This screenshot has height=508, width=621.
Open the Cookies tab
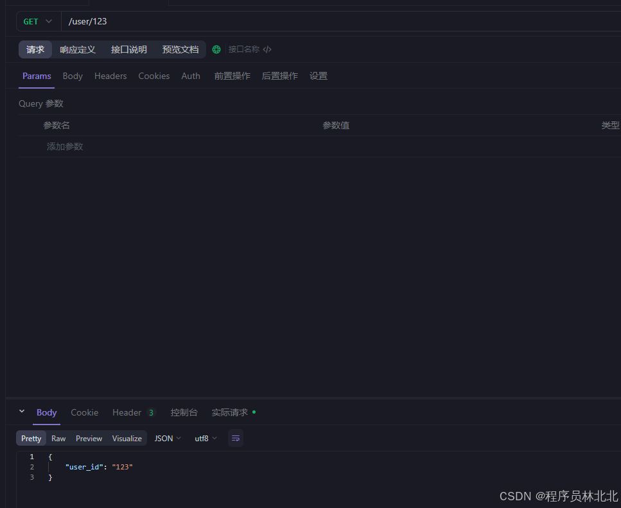click(x=154, y=76)
